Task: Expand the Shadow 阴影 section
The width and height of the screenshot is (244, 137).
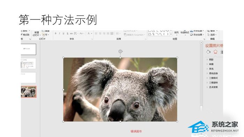Action: pos(210,59)
